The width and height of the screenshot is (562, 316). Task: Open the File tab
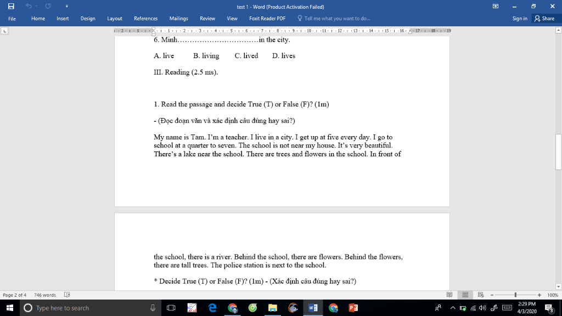point(12,19)
